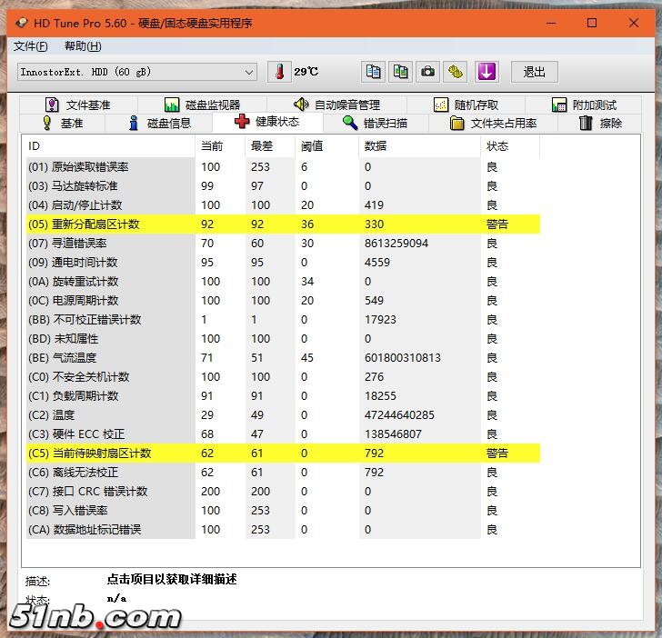Select the (C3) 硬件 ECC 校正 row
This screenshot has height=638, width=662.
point(283,434)
